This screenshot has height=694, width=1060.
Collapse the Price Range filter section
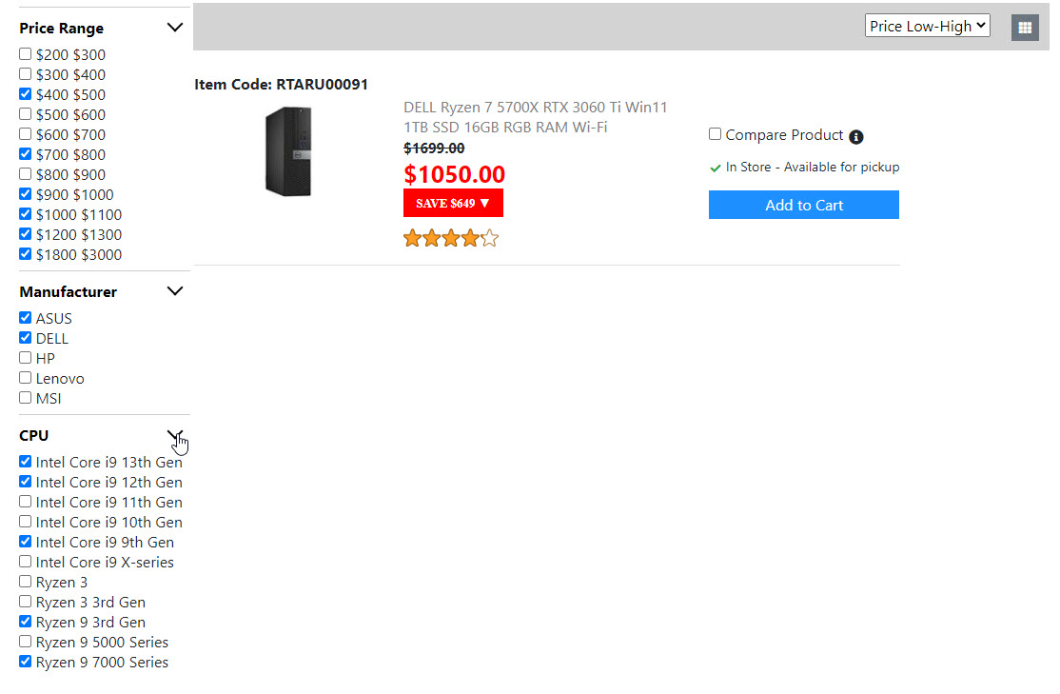174,28
